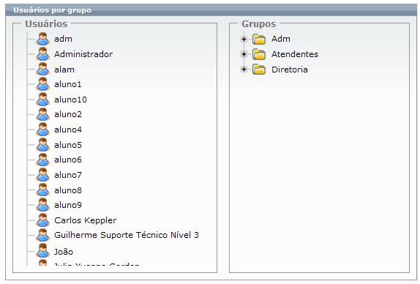
Task: Select user aluno10 in Usuários
Action: [70, 100]
